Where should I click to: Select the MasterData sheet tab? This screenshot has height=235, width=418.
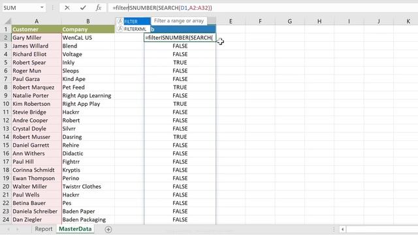(75, 229)
